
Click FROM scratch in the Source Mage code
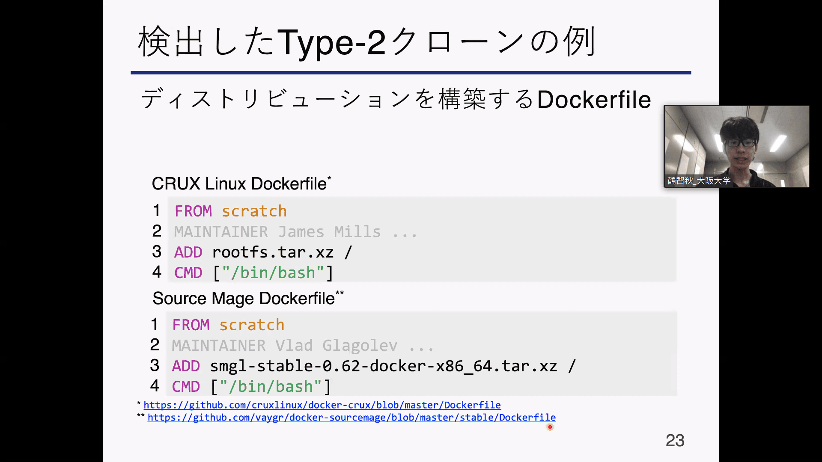pos(228,325)
